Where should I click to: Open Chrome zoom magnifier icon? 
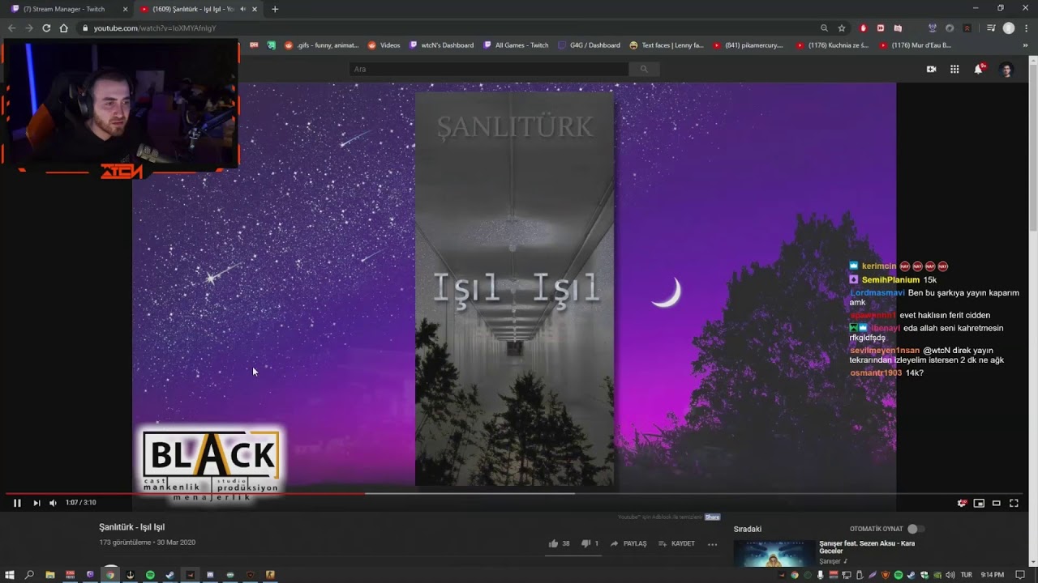[x=824, y=28]
